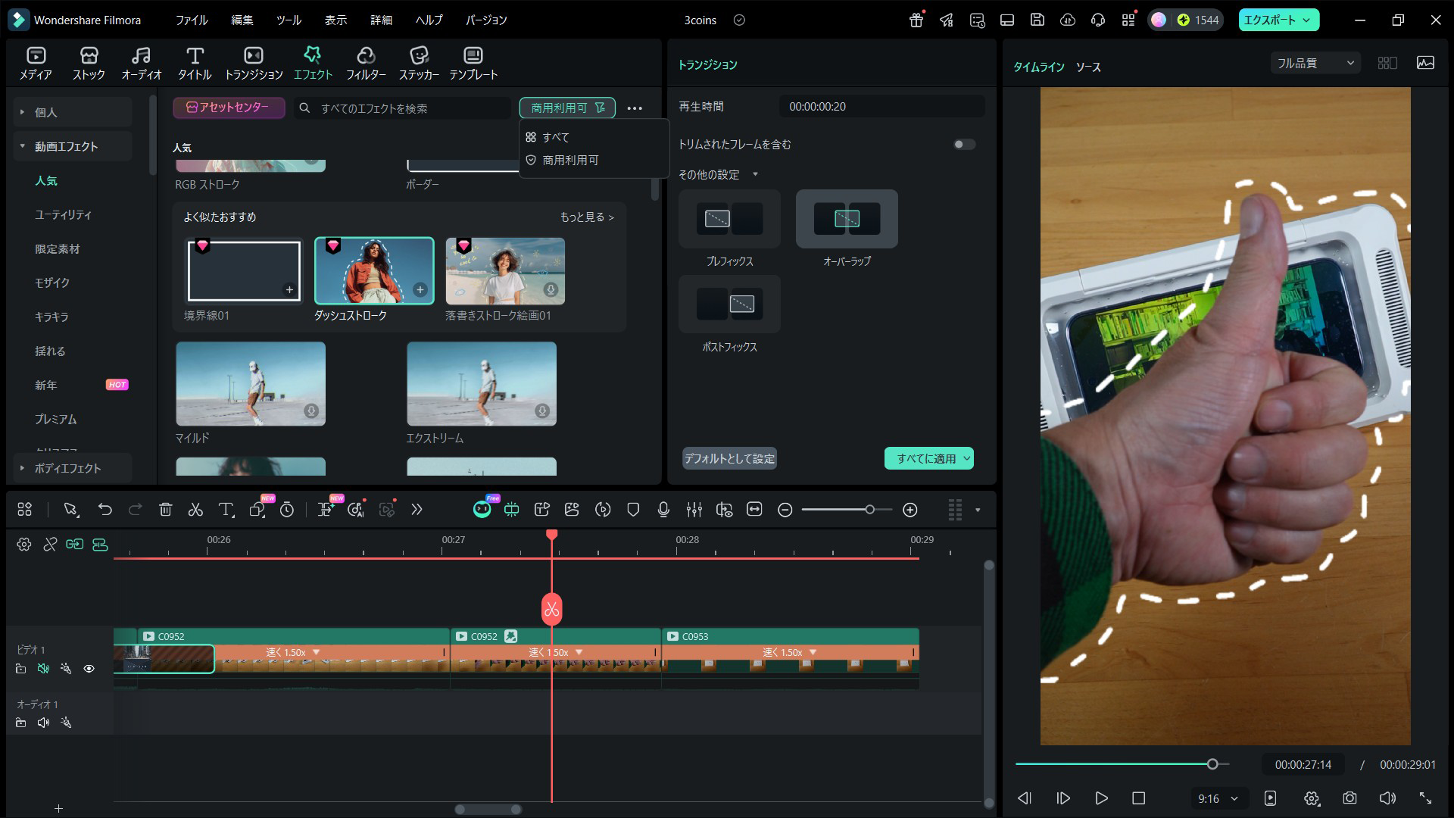1454x818 pixels.
Task: Open the audio mixer icon
Action: 694,510
